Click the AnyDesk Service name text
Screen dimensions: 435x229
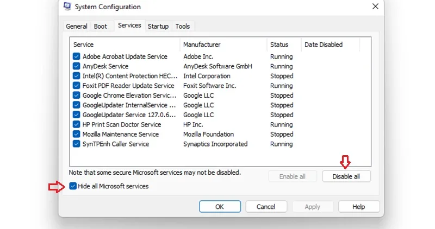[105, 66]
